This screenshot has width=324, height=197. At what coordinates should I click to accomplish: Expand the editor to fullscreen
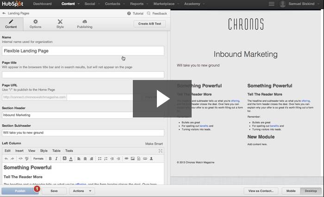point(160,151)
